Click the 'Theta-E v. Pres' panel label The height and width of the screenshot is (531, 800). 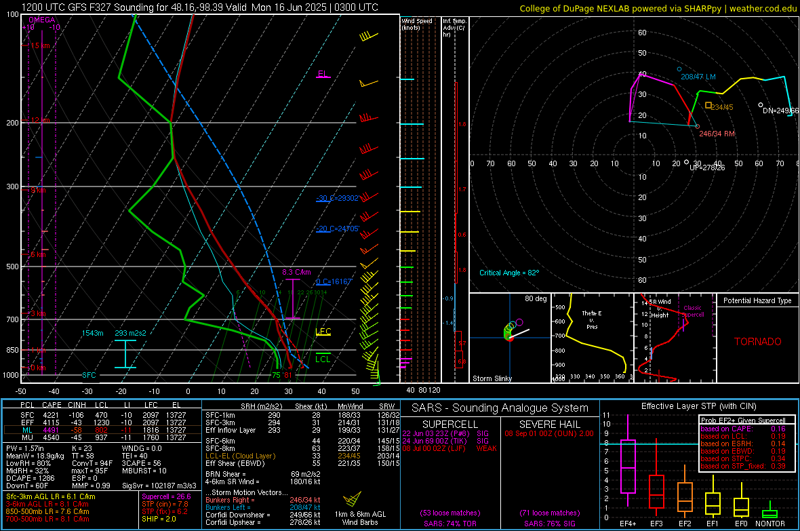(x=592, y=319)
